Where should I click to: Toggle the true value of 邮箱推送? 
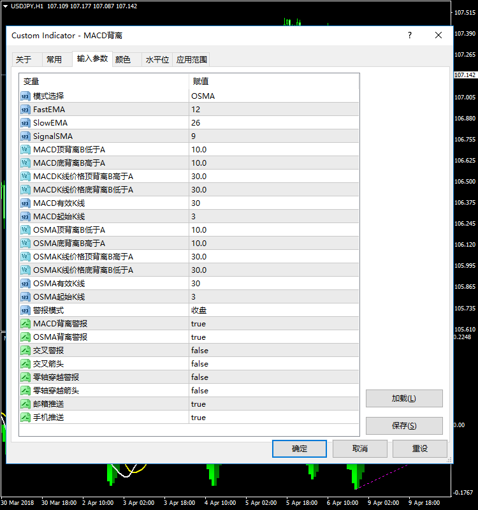(x=274, y=404)
